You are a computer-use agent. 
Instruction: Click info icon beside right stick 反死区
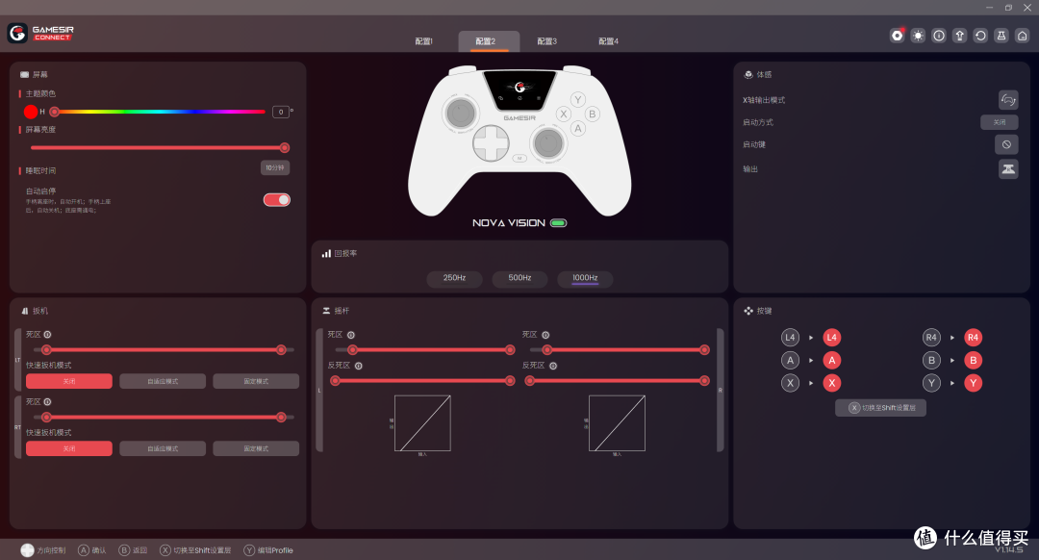coord(553,366)
